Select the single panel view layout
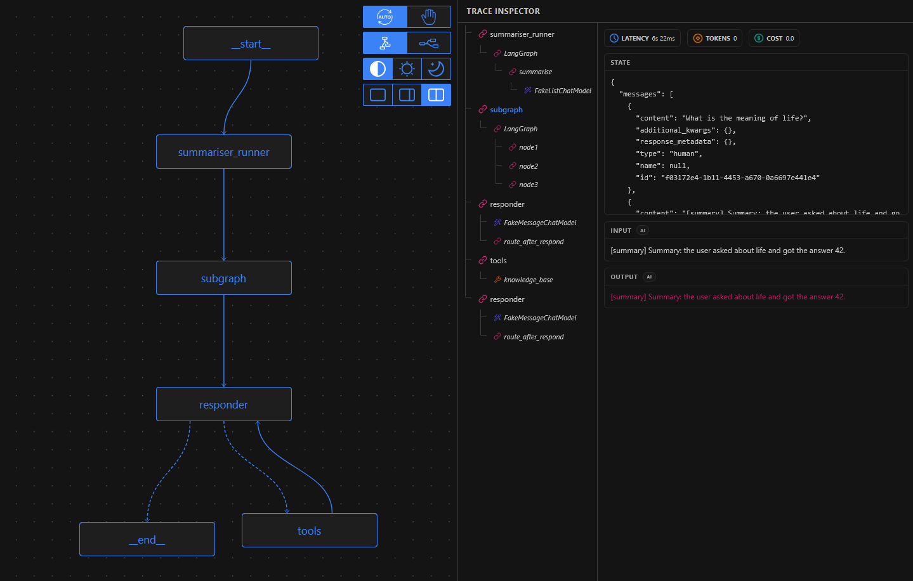Screen dimensions: 913x581 point(378,95)
